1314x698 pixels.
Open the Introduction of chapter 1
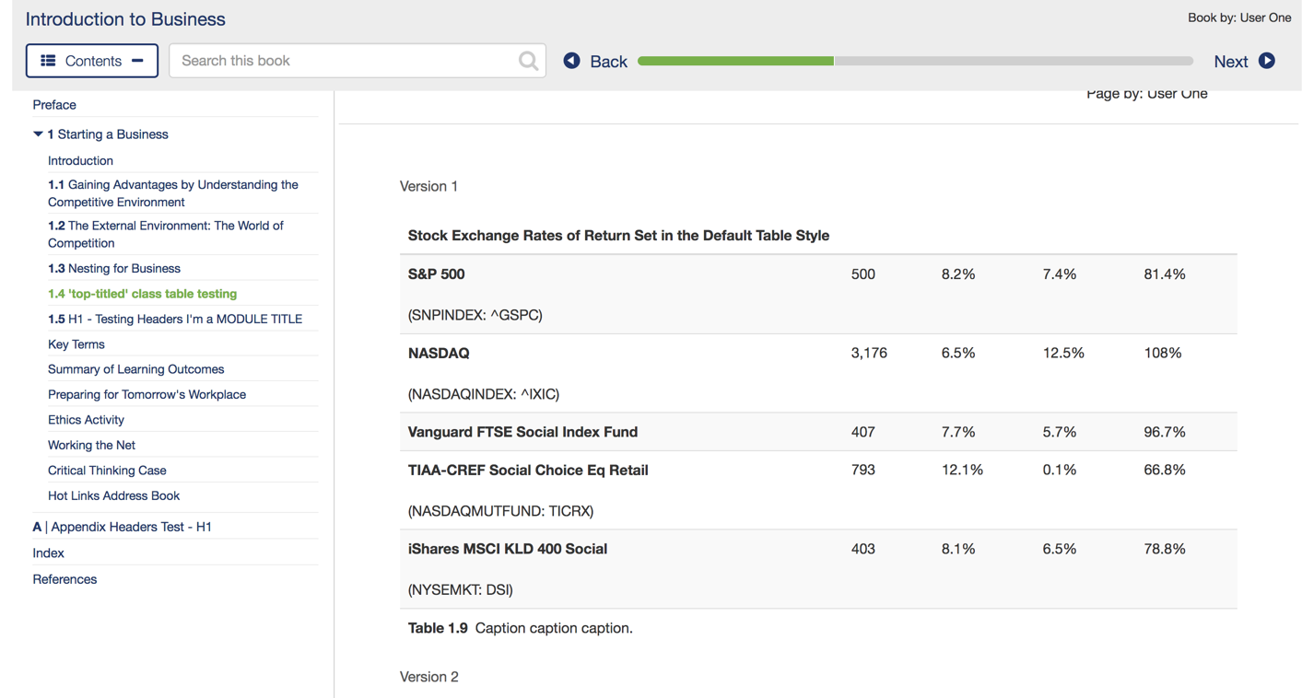(80, 160)
